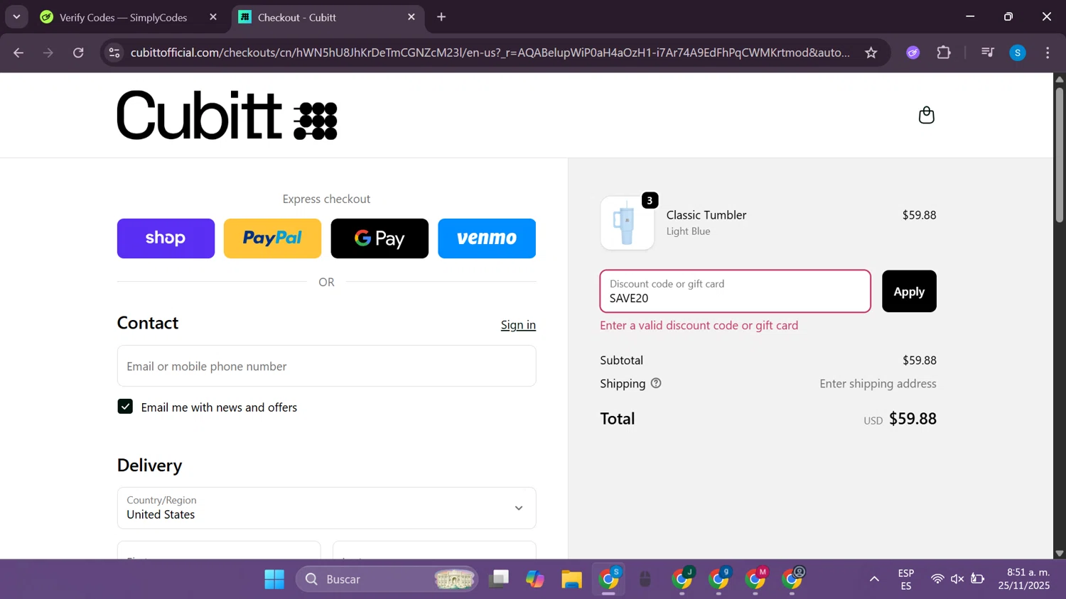Open the ESP ES language indicator
The height and width of the screenshot is (599, 1066).
(905, 579)
